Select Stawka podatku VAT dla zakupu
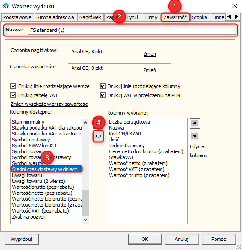242x250 pixels. [x=47, y=128]
